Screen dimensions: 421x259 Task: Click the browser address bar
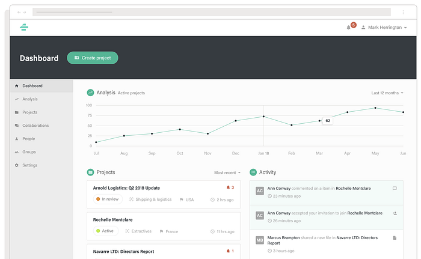212,12
